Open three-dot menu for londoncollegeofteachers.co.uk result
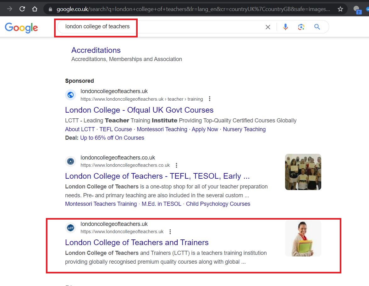 tap(177, 165)
